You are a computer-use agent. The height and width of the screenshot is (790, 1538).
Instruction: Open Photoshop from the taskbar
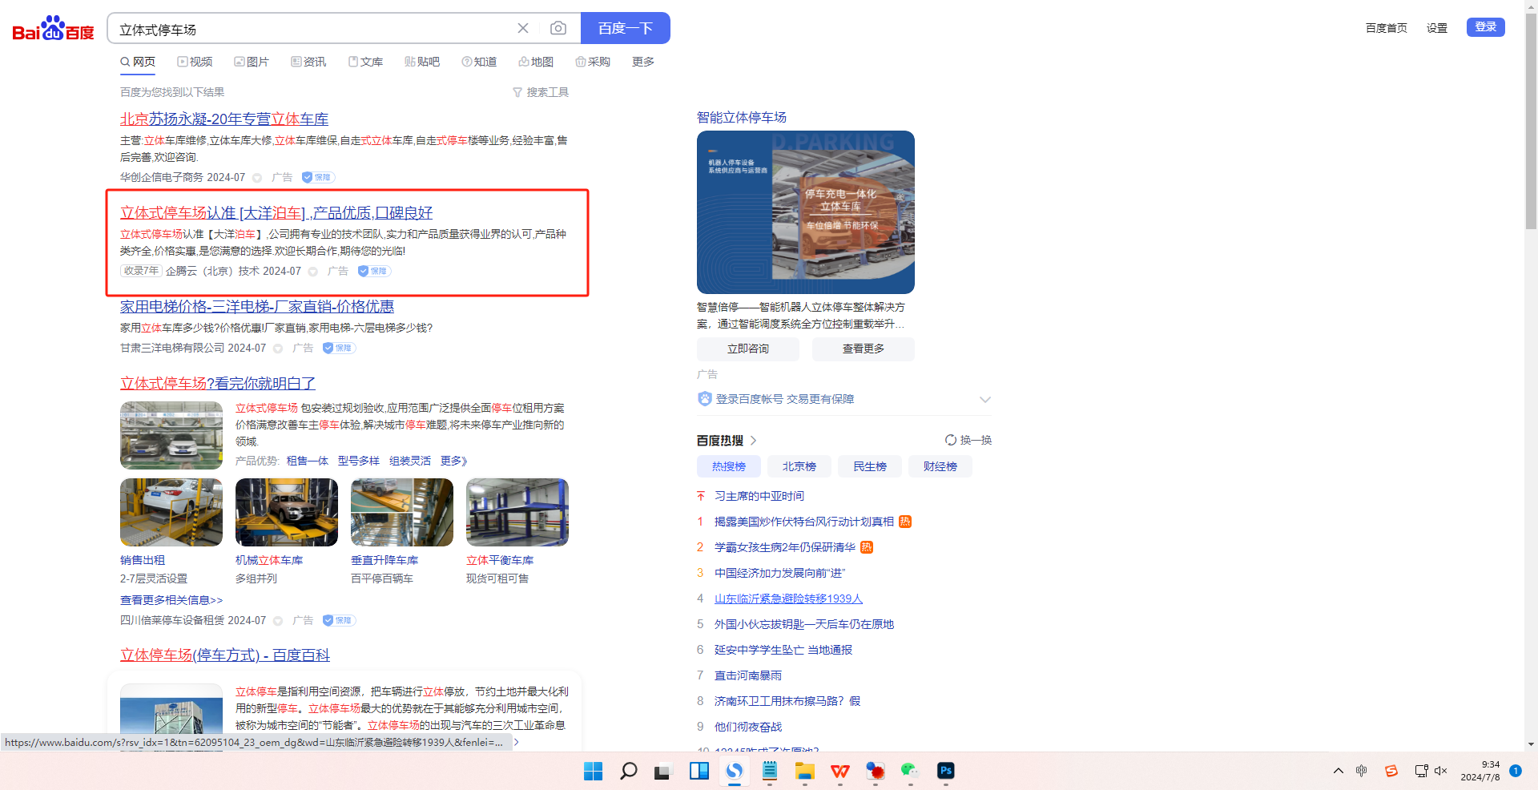946,771
